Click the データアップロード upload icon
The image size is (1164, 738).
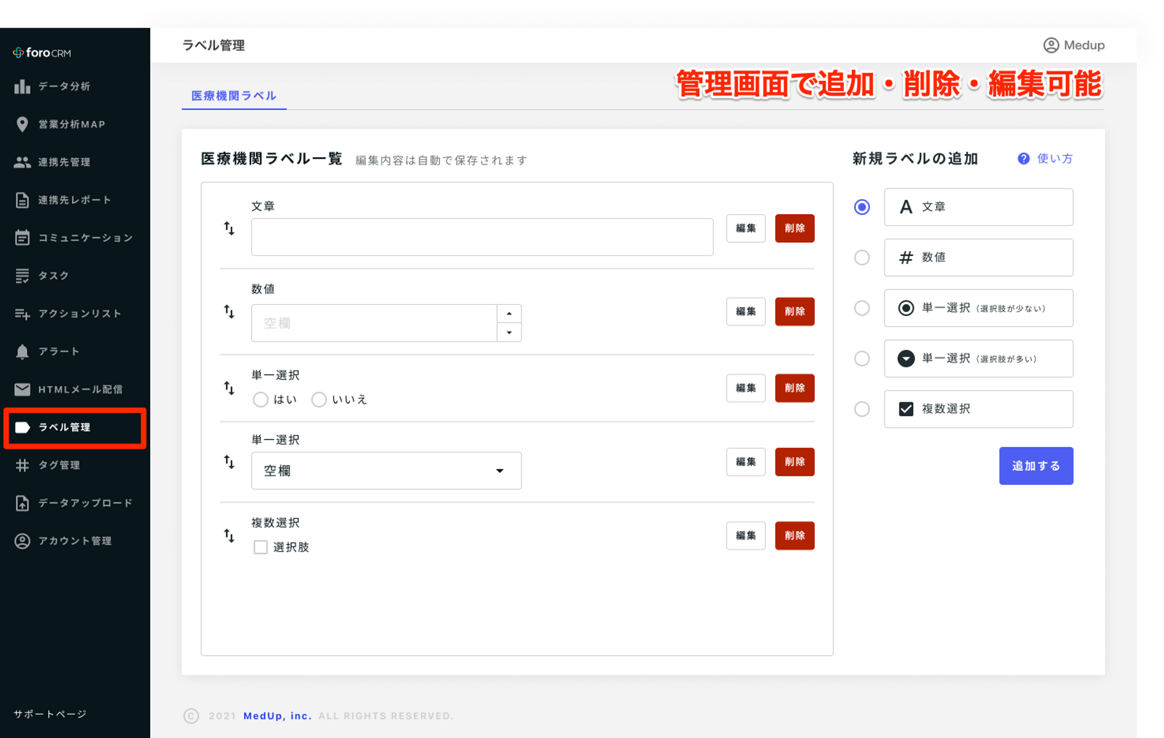click(x=22, y=503)
